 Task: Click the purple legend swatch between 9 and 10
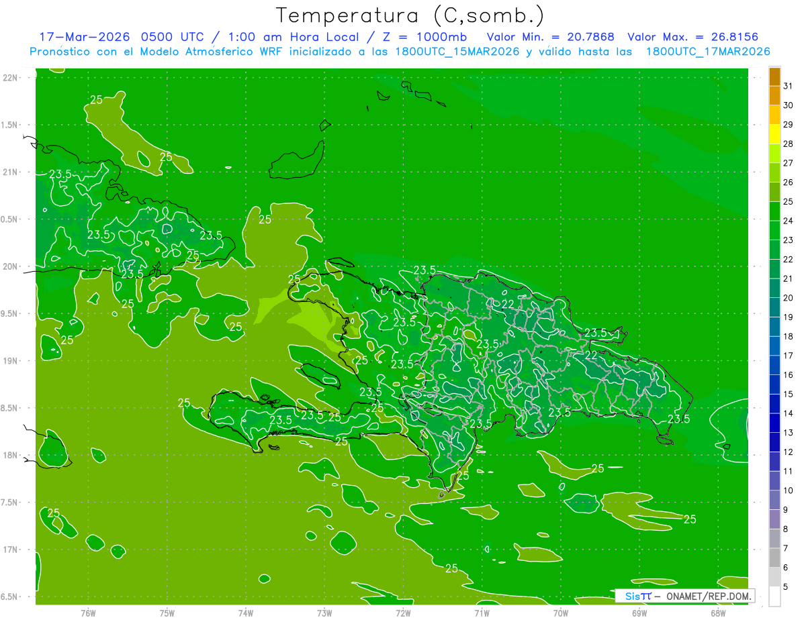point(774,501)
